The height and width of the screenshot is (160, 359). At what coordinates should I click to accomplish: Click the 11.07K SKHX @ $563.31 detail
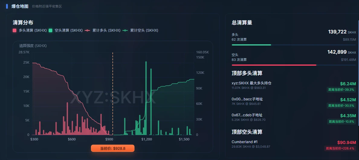point(249,88)
